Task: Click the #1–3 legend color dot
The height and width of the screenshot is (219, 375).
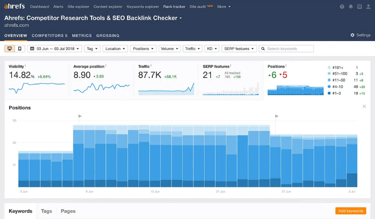Action: (329, 93)
